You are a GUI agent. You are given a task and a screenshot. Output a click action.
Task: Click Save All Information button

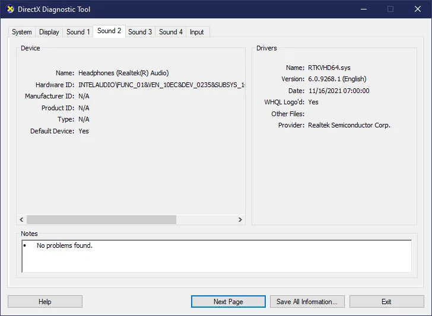coord(307,302)
